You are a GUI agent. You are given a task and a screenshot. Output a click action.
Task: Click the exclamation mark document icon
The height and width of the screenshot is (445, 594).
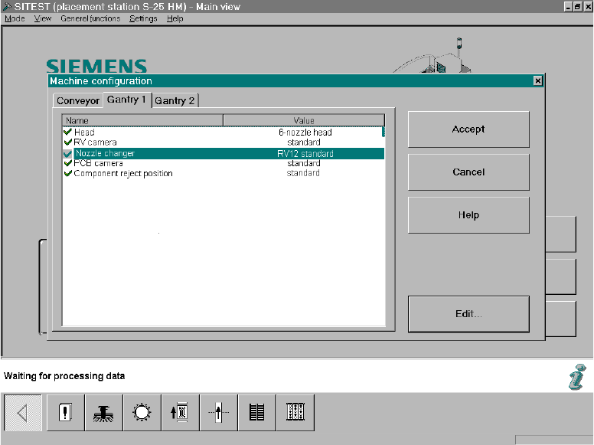(66, 414)
